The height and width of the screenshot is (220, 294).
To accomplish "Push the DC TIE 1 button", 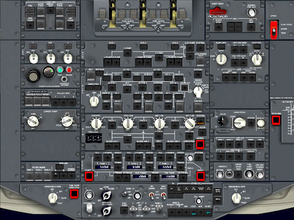I will tap(127, 74).
